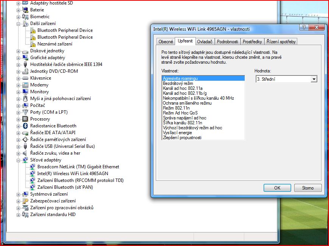
Task: Expand the Klávesnice node
Action: pyautogui.click(x=18, y=78)
